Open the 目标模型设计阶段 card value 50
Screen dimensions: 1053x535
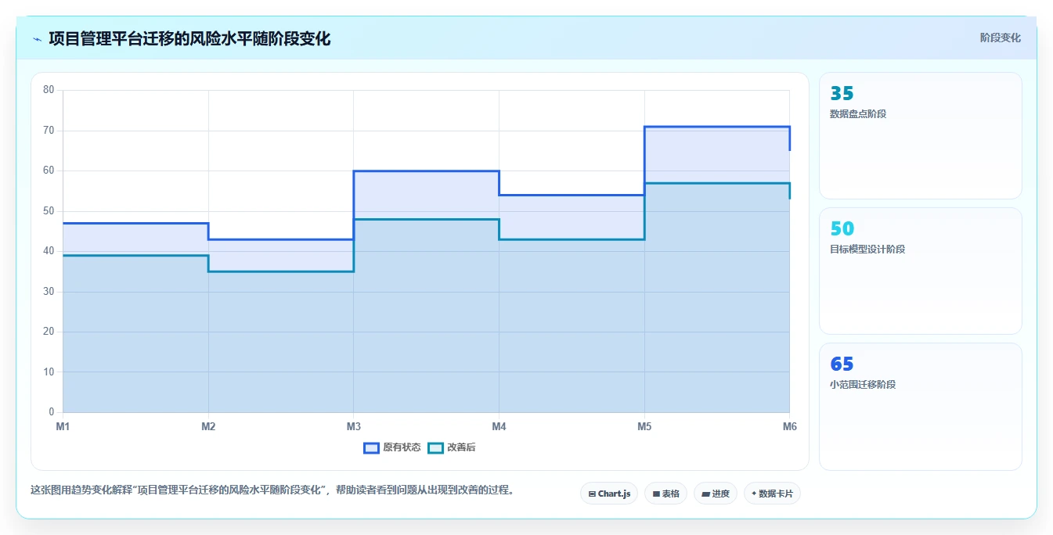842,229
